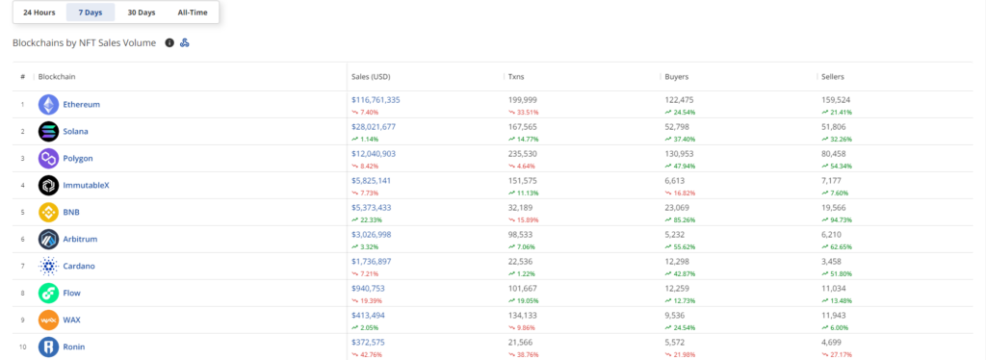
Task: Open the WAX blockchain link
Action: click(72, 321)
